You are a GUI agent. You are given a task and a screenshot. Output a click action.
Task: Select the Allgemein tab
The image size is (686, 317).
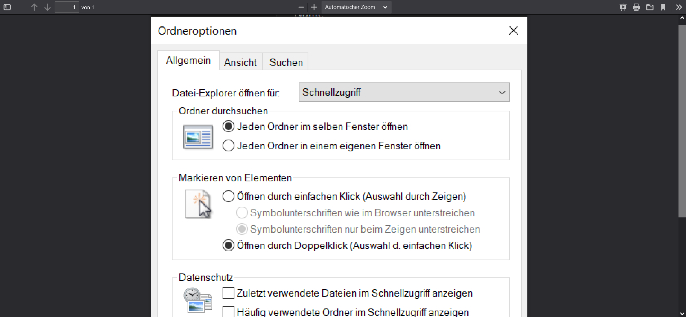[188, 60]
